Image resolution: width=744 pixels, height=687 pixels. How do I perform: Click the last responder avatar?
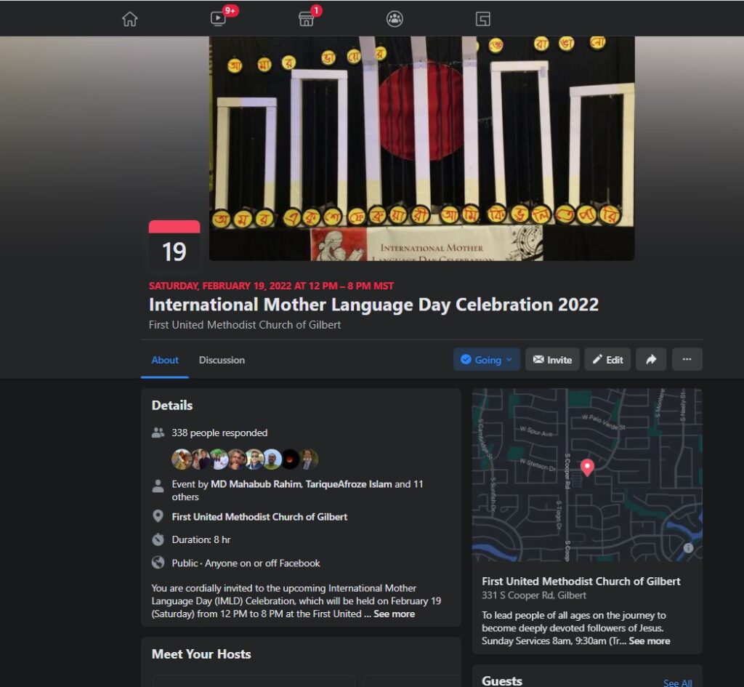pos(308,459)
